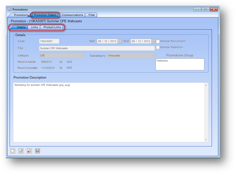
Task: Click the Title field Summer CPE Webcasts
Action: point(97,48)
